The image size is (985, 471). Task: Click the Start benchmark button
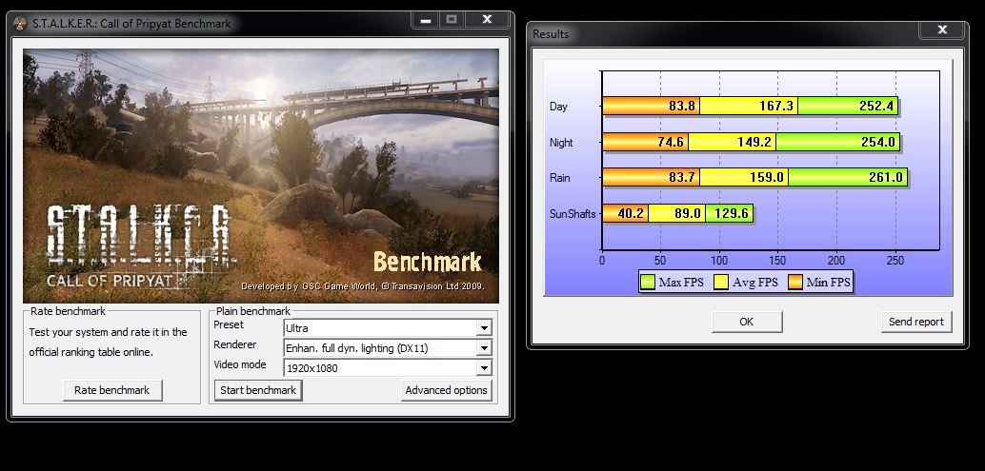[258, 390]
